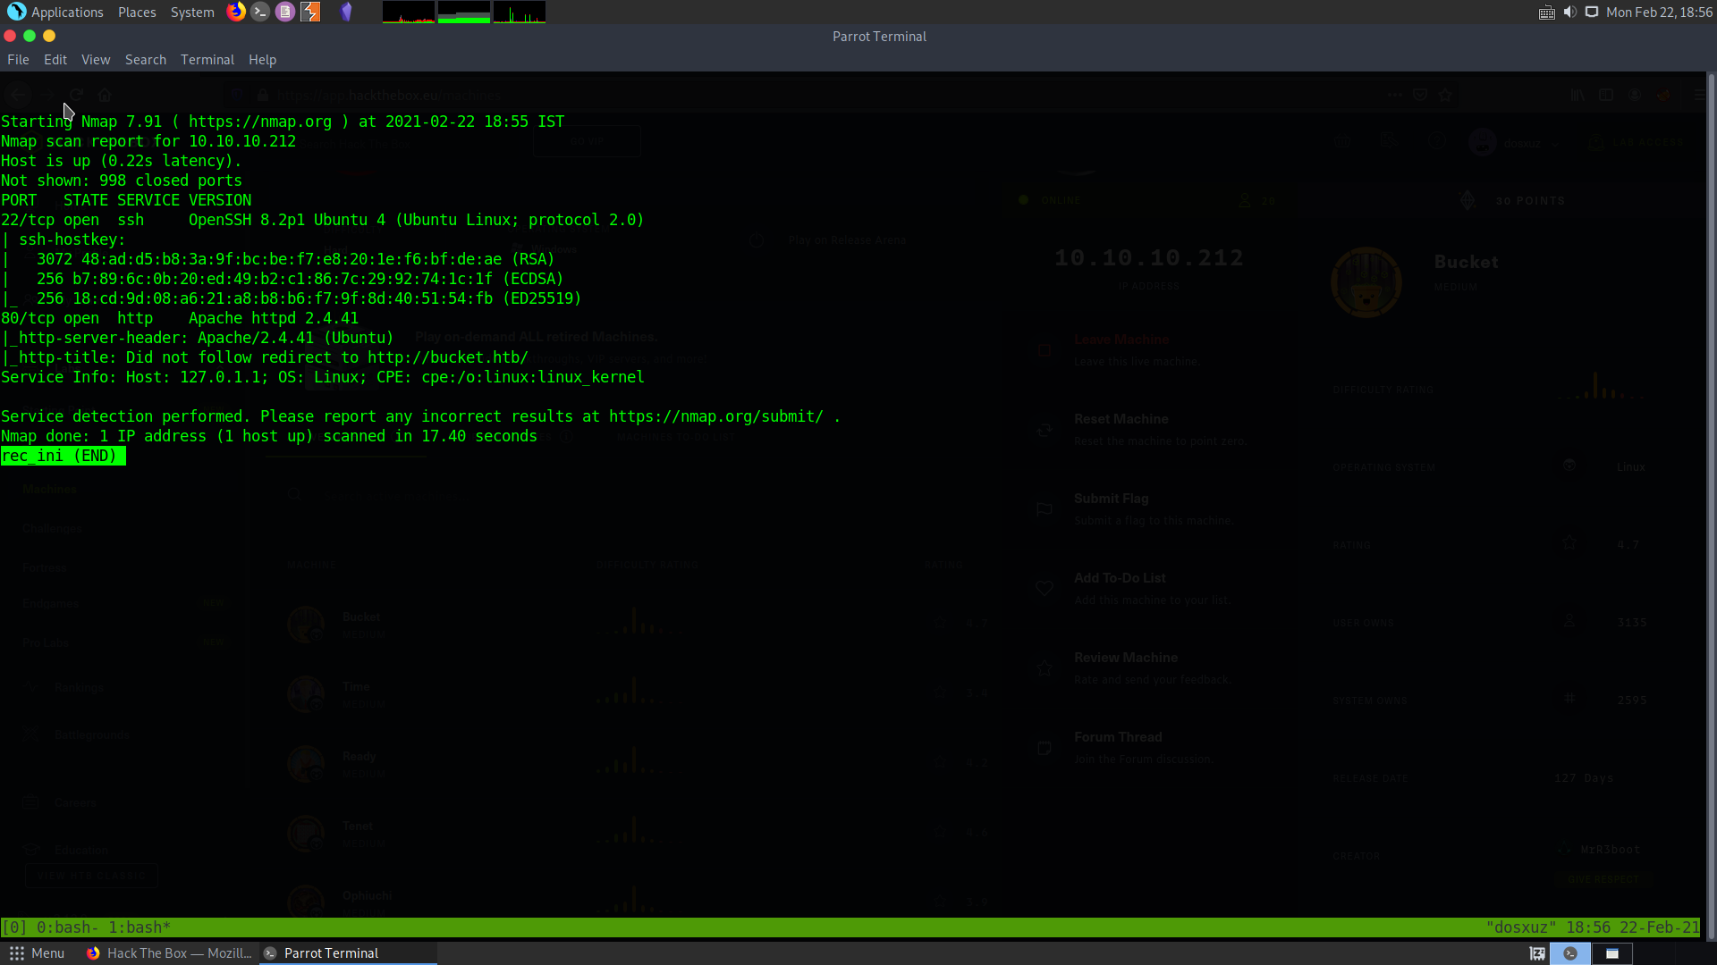Click the volume speaker icon
Image resolution: width=1717 pixels, height=965 pixels.
[1569, 13]
